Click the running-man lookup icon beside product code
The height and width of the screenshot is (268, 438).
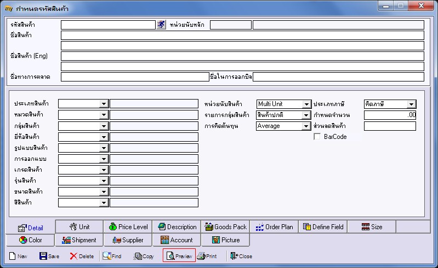click(161, 25)
